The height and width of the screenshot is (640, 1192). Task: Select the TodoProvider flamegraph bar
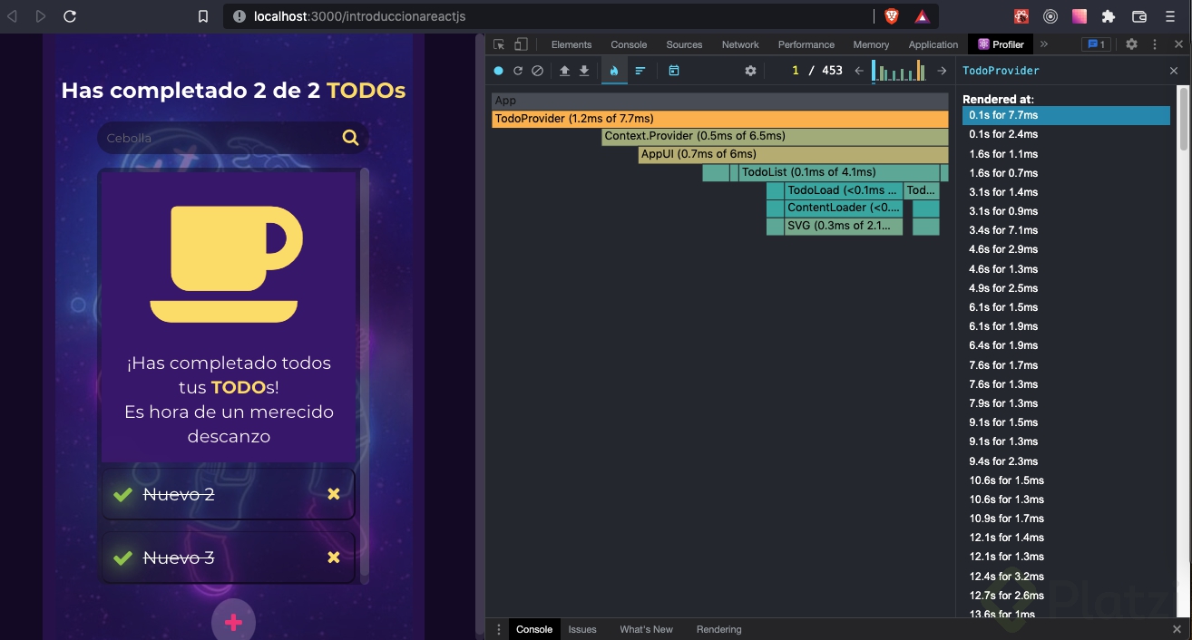coord(720,119)
